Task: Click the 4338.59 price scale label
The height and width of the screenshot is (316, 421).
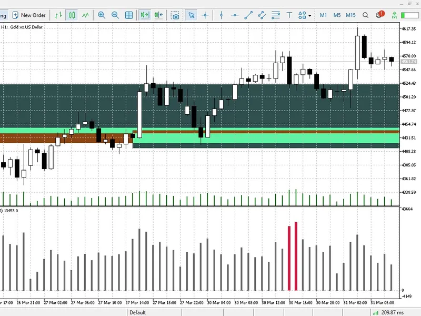Action: [408, 192]
